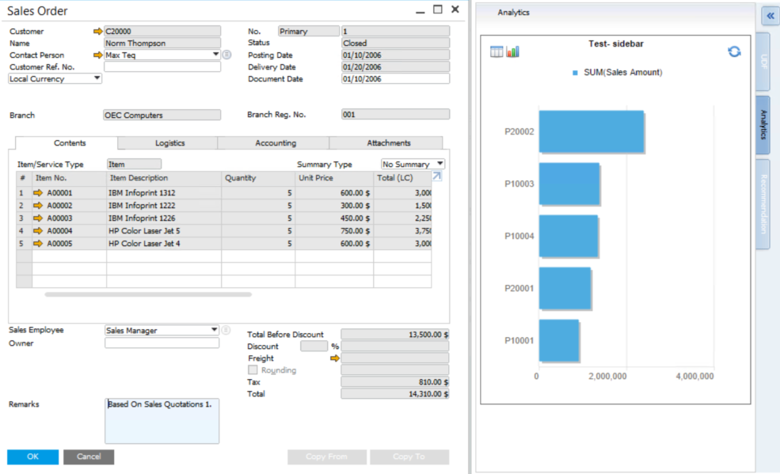Click the Customer Ref. No. input field
The height and width of the screenshot is (474, 780).
(162, 67)
